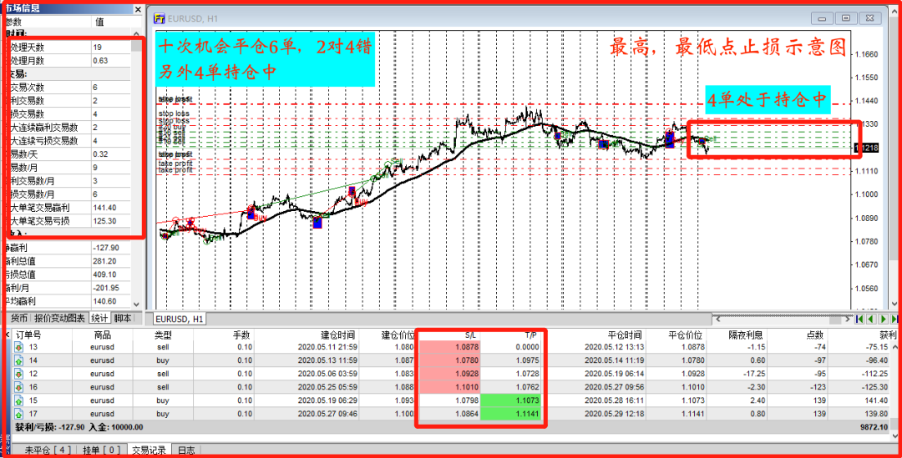The width and height of the screenshot is (902, 458).
Task: Click the buy order icon for order 15
Action: pos(18,400)
